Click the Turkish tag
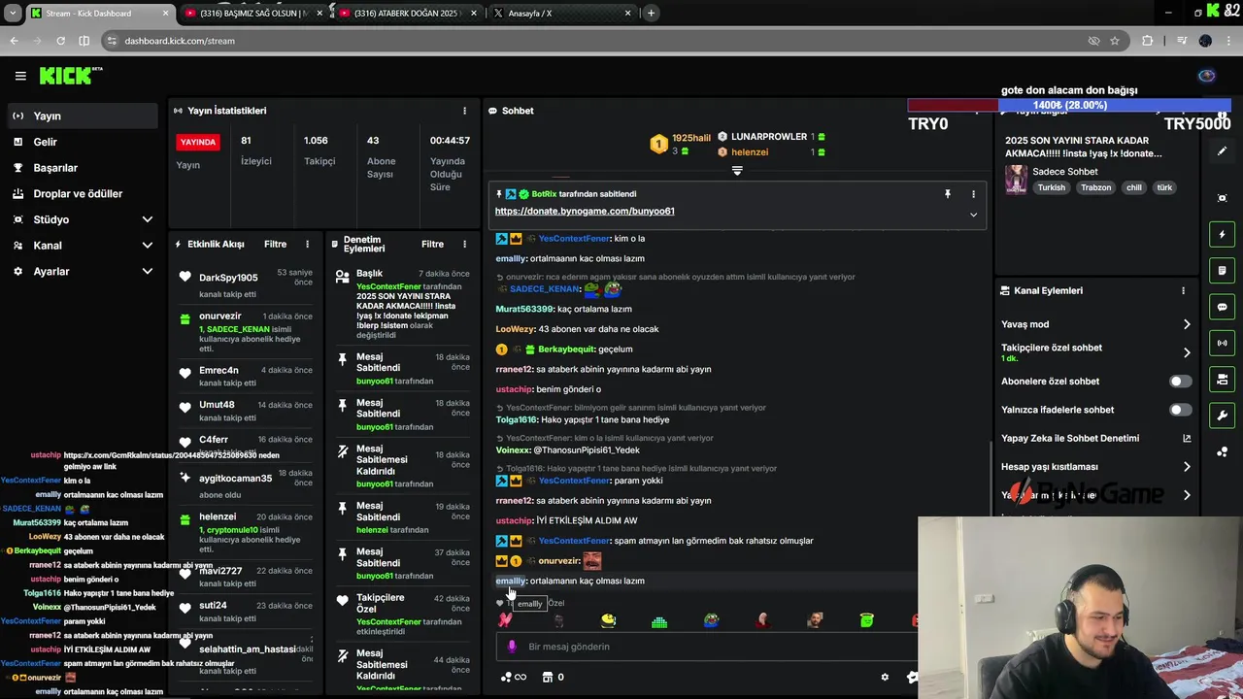The height and width of the screenshot is (699, 1243). point(1051,187)
